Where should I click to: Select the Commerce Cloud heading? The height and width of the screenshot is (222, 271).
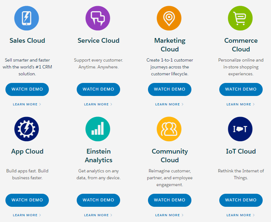241,45
